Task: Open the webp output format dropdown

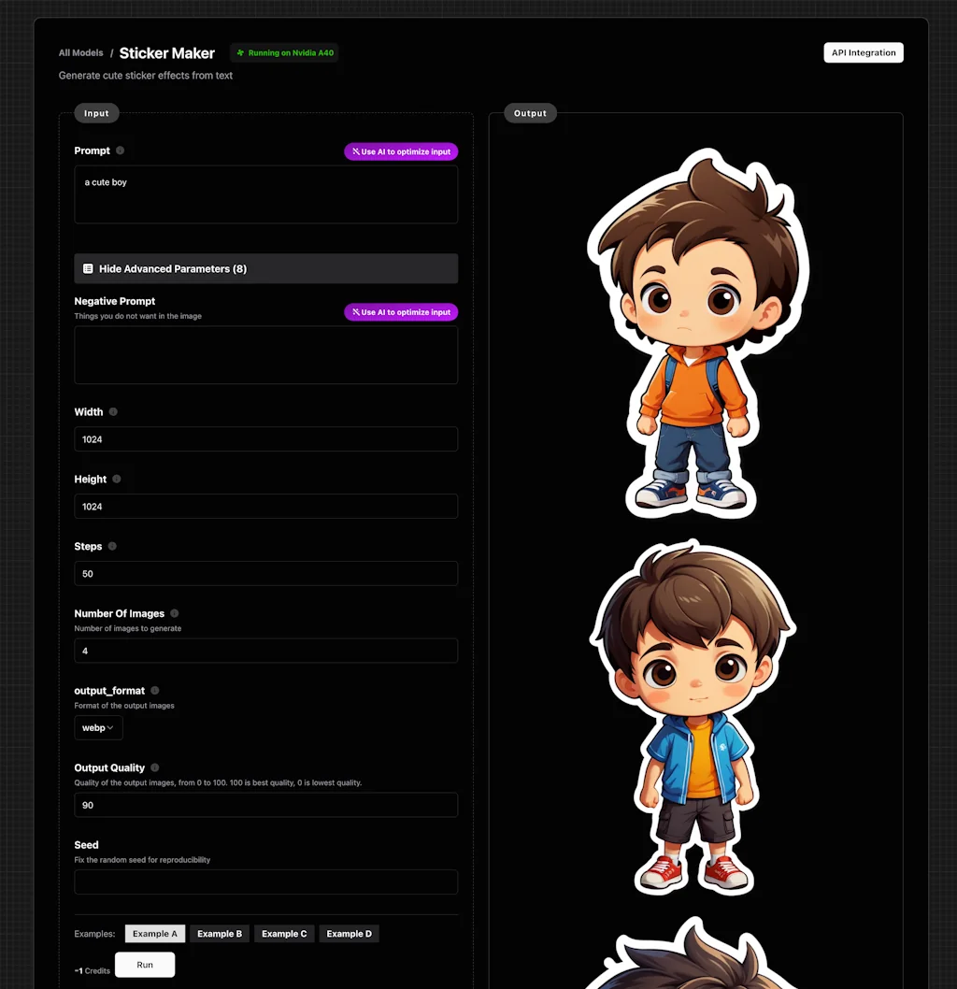Action: tap(97, 727)
